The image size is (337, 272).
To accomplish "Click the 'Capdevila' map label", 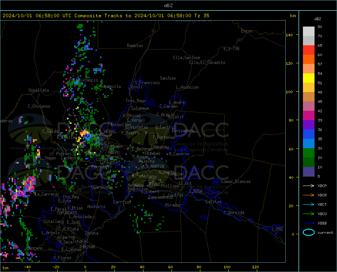I will [110, 86].
